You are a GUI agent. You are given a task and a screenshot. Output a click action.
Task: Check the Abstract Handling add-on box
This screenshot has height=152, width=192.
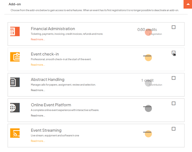pyautogui.click(x=173, y=78)
